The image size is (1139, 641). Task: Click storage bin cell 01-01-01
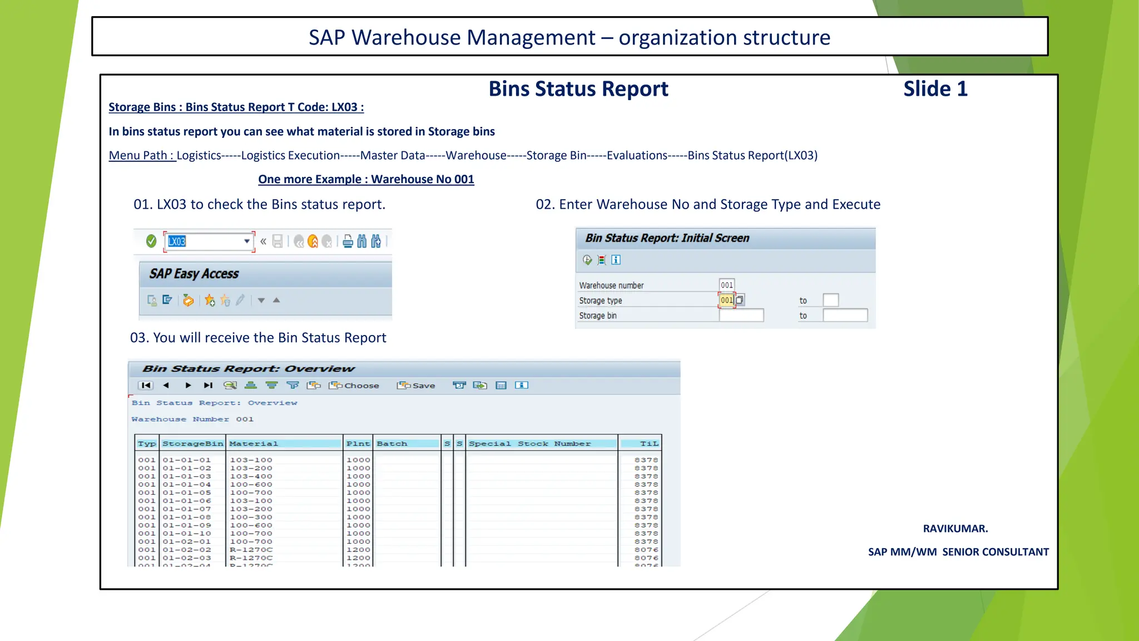pyautogui.click(x=187, y=460)
